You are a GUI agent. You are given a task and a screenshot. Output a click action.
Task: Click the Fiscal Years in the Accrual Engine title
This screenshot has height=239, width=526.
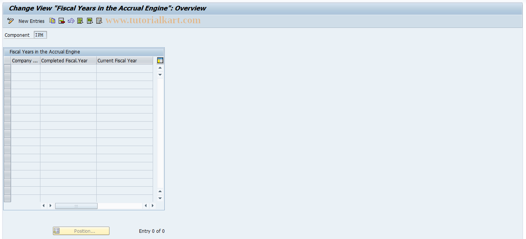click(45, 52)
